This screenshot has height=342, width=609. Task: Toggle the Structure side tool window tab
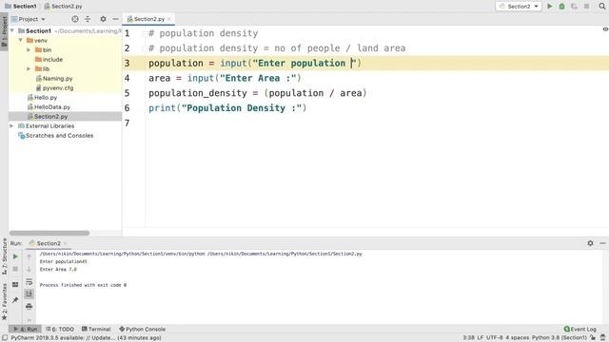tap(4, 256)
